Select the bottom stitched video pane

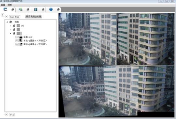pos(116,92)
